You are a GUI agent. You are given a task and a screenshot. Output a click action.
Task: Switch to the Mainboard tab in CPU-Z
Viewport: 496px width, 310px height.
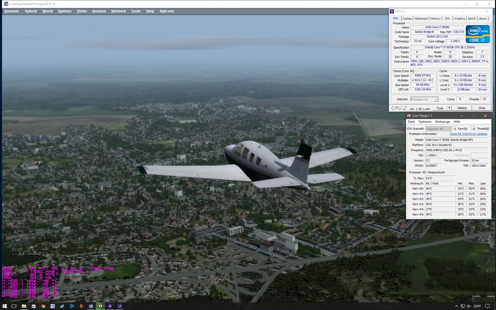click(x=421, y=19)
